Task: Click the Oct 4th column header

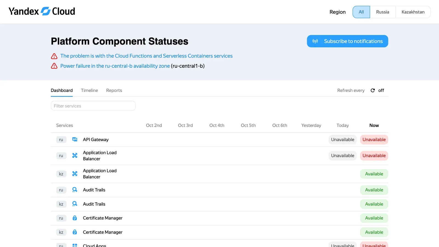Action: click(217, 125)
